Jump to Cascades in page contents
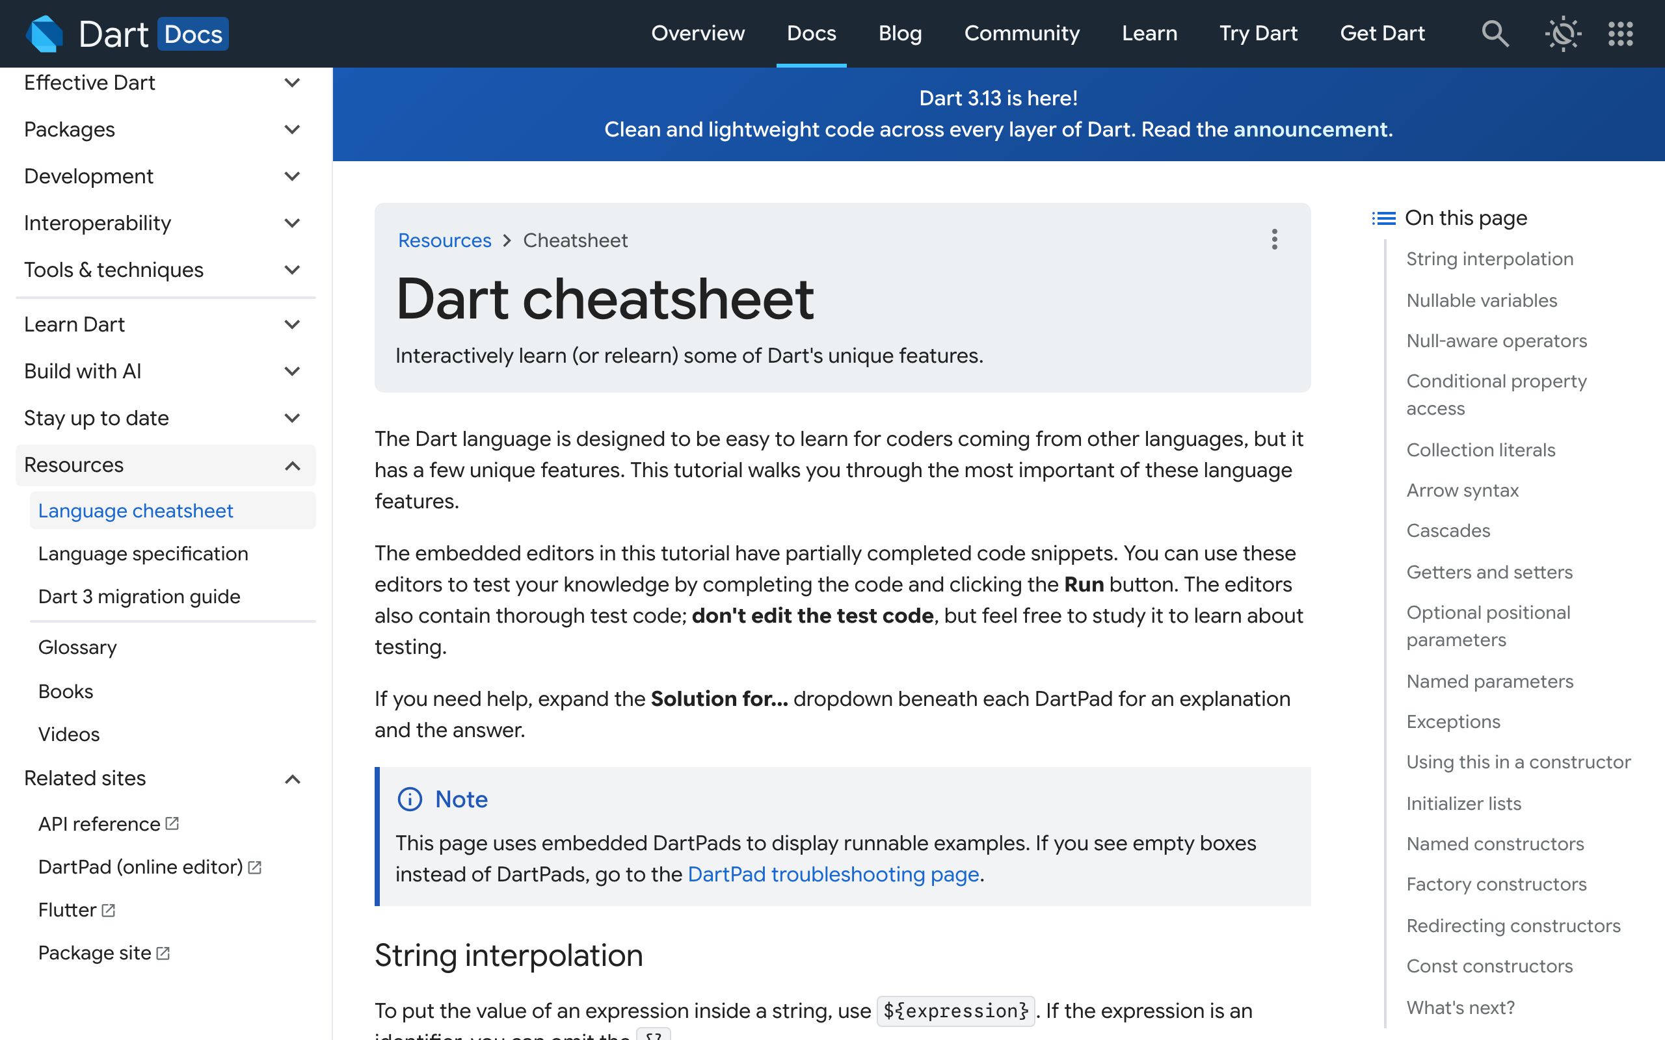The width and height of the screenshot is (1665, 1040). pyautogui.click(x=1448, y=530)
